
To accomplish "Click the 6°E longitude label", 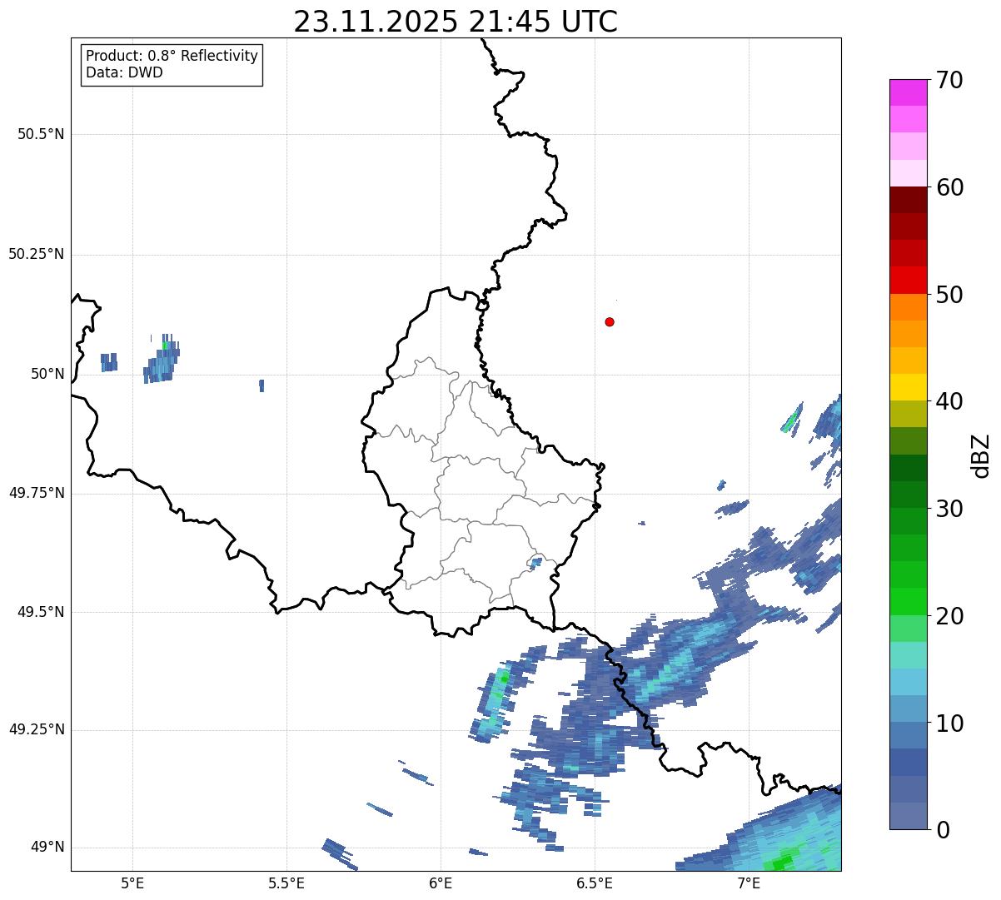I will click(x=441, y=883).
